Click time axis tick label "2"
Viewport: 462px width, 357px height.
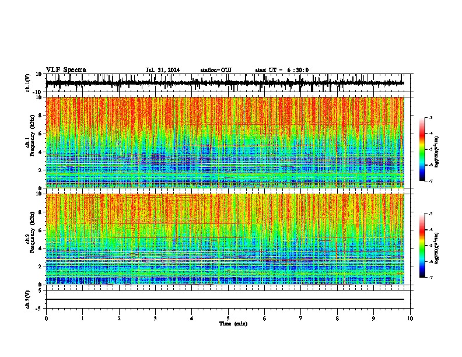119,318
